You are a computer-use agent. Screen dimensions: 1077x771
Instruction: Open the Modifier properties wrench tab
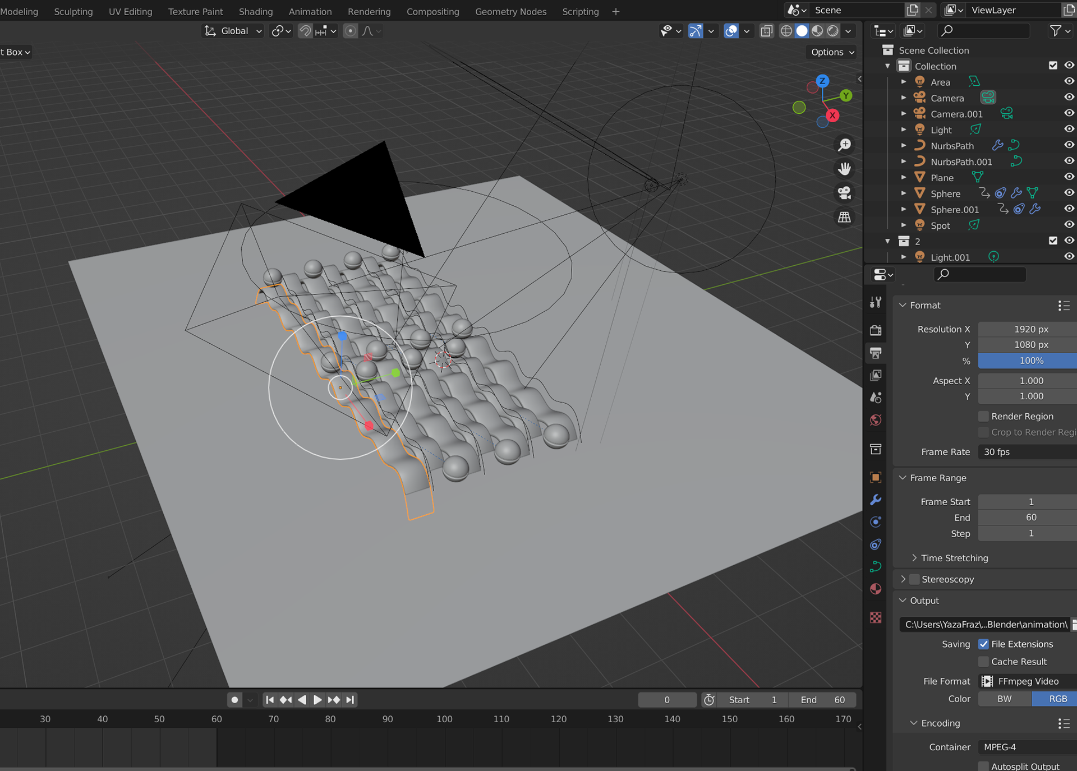point(876,500)
